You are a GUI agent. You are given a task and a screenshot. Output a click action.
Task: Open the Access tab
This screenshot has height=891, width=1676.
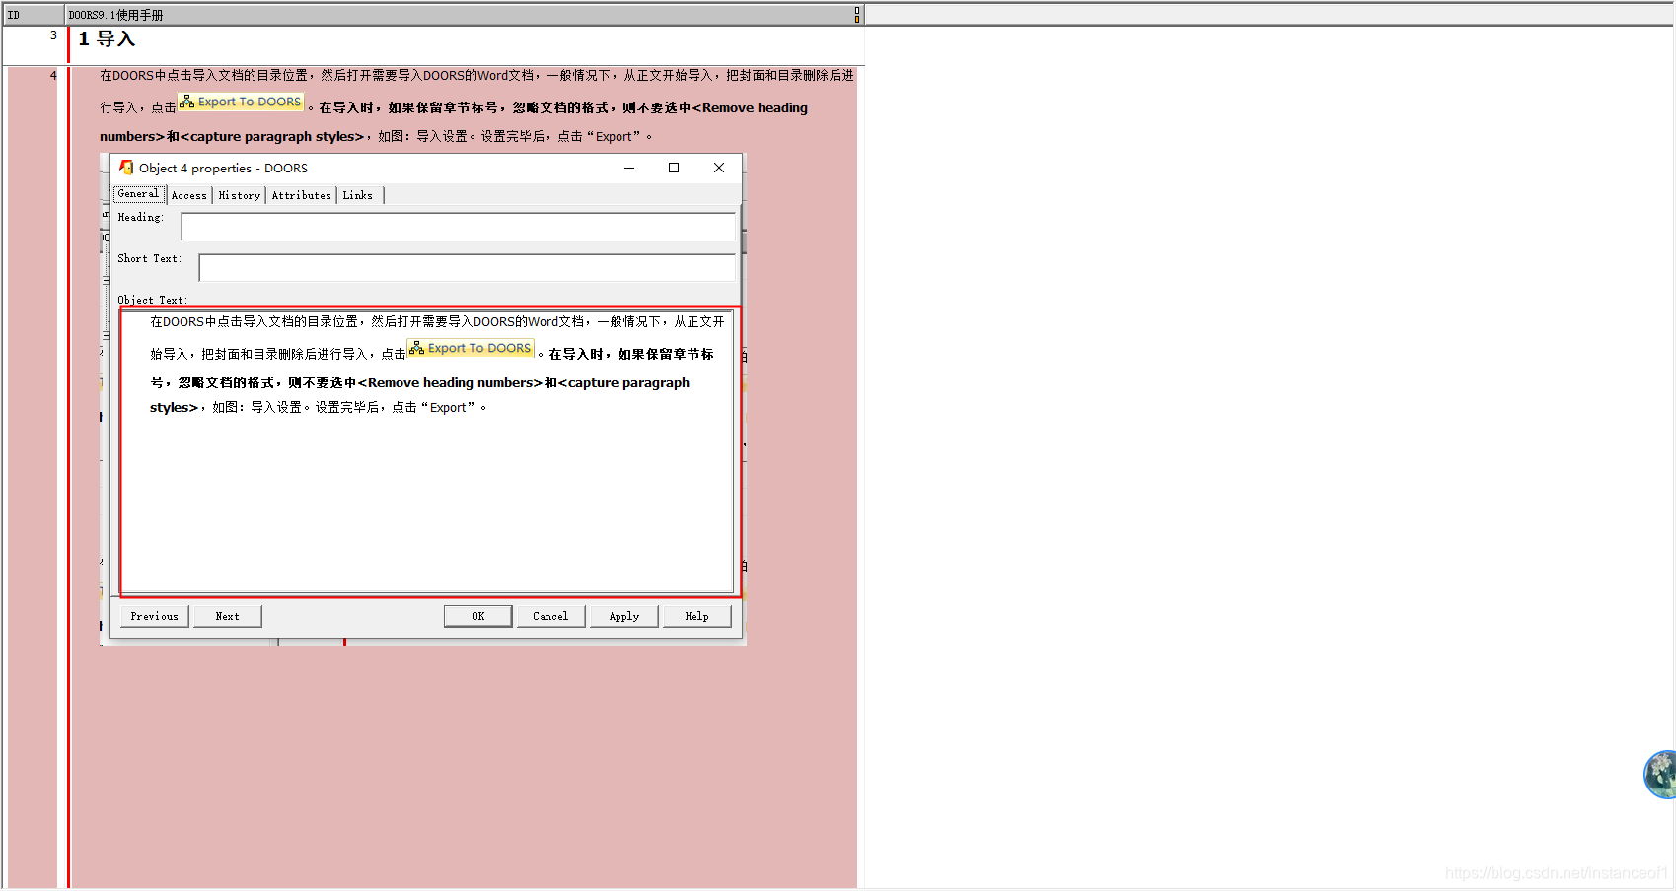(189, 195)
